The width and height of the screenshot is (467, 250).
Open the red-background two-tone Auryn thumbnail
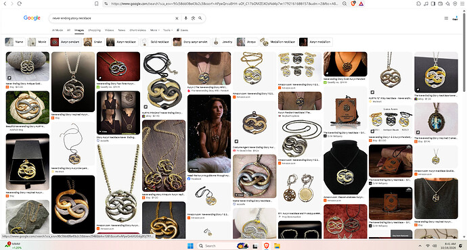coord(118,67)
